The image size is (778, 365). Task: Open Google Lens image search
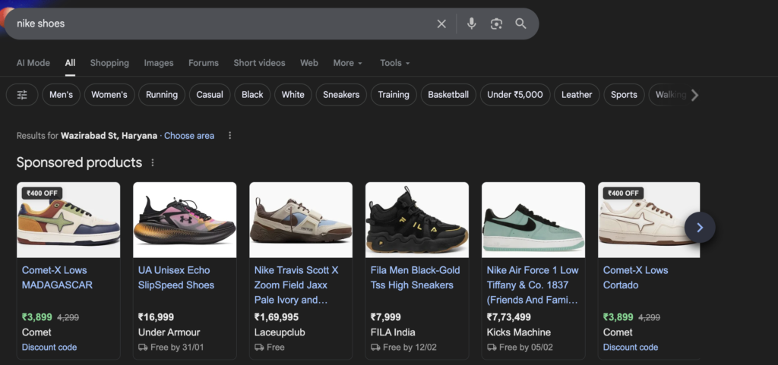tap(496, 24)
